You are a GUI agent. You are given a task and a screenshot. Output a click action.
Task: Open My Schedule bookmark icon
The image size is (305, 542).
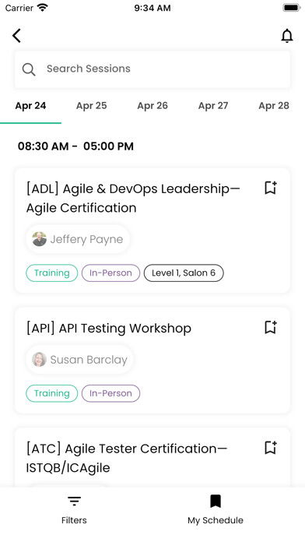pyautogui.click(x=216, y=502)
